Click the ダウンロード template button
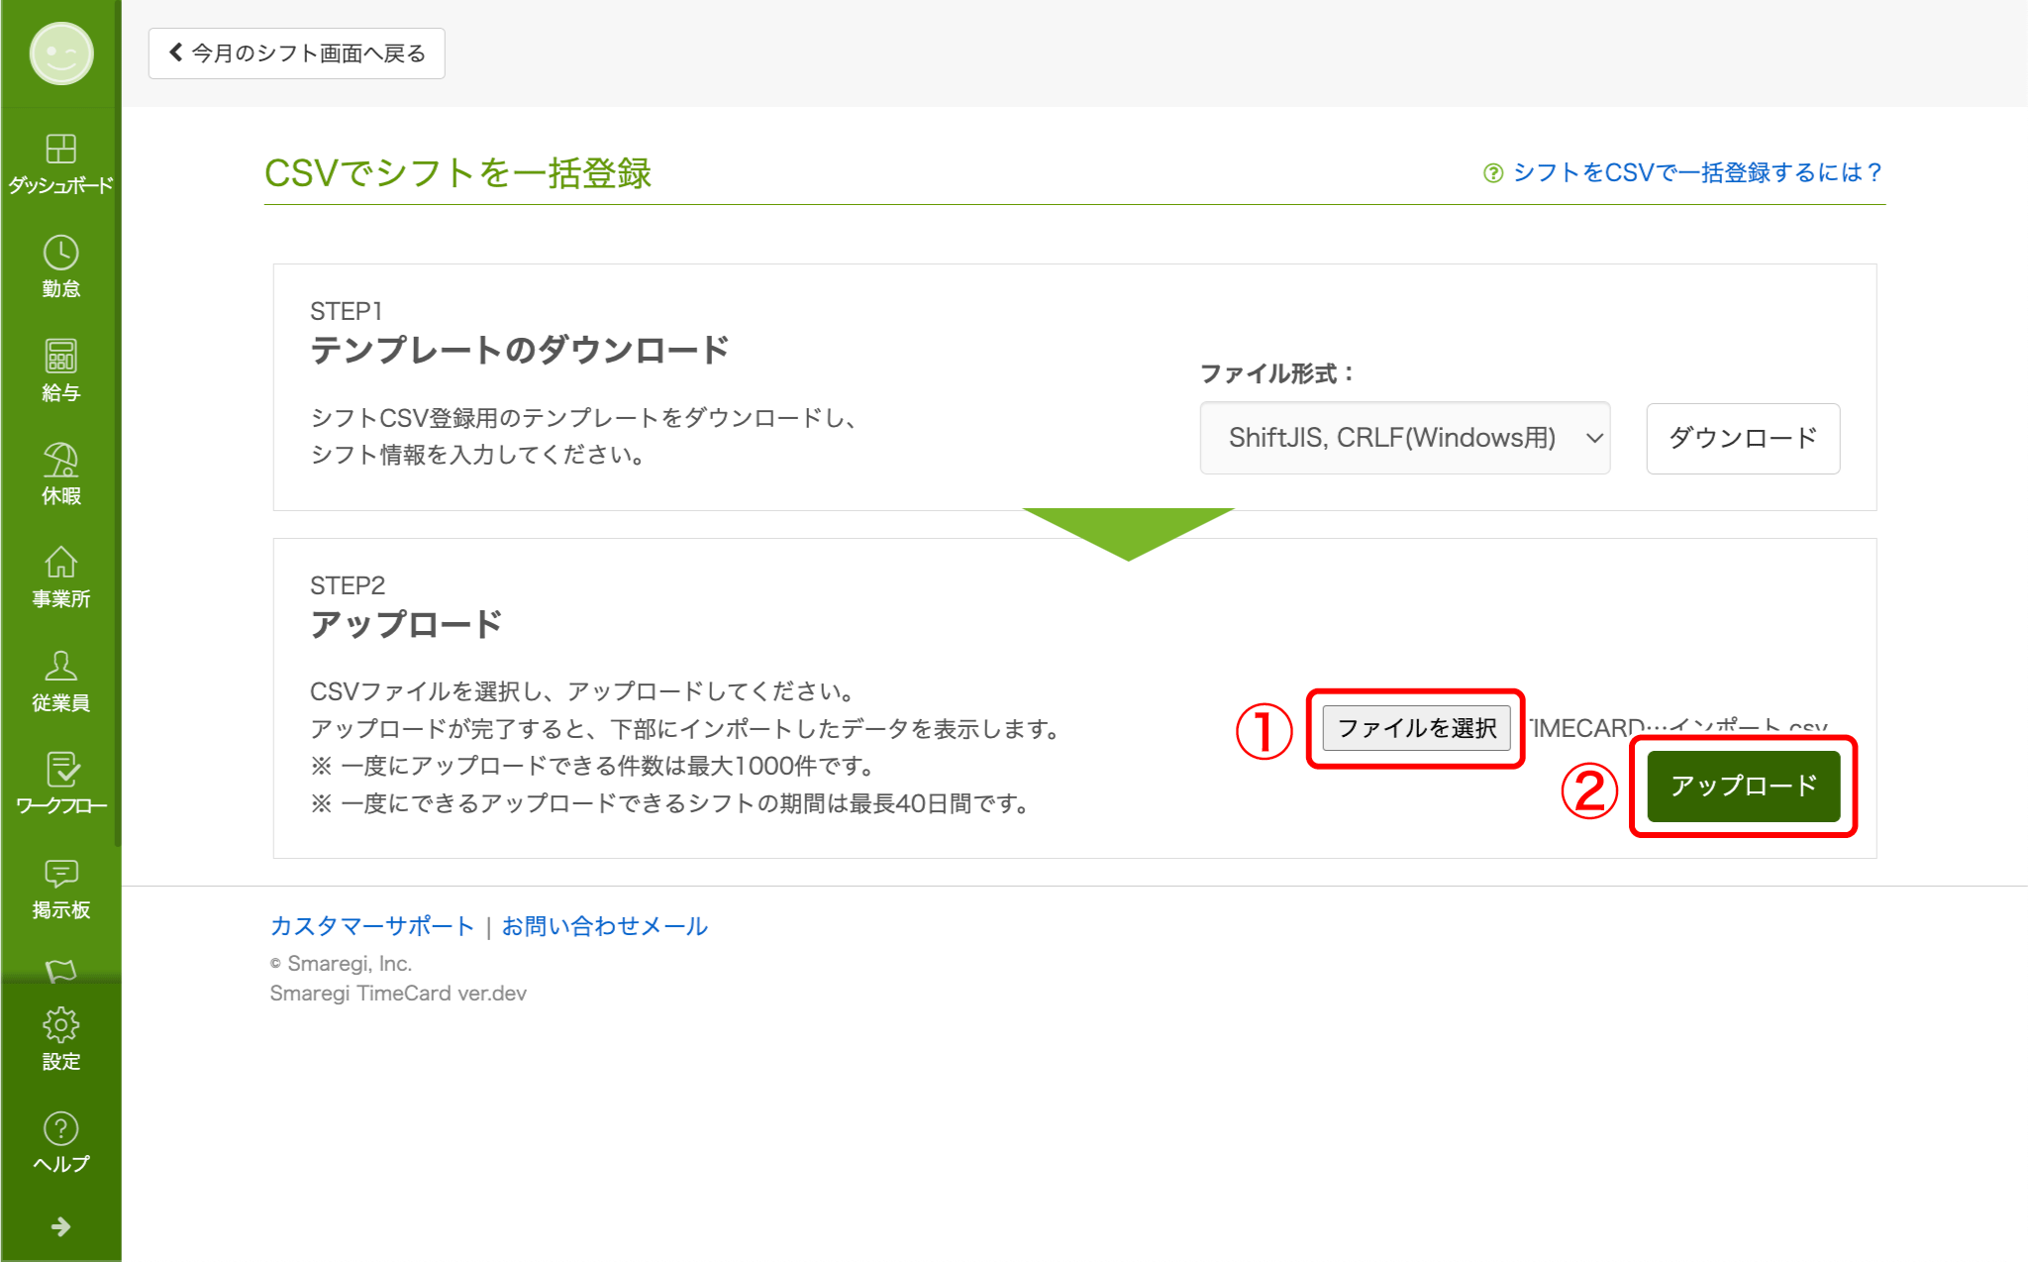This screenshot has height=1262, width=2028. coord(1743,438)
